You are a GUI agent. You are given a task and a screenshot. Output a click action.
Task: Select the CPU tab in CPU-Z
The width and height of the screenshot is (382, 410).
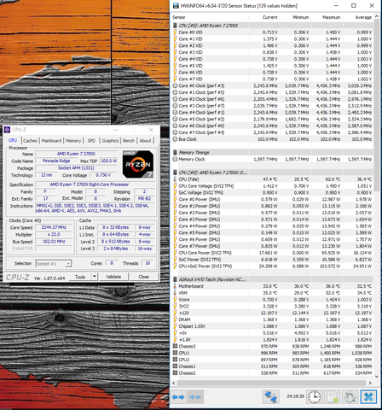13,140
